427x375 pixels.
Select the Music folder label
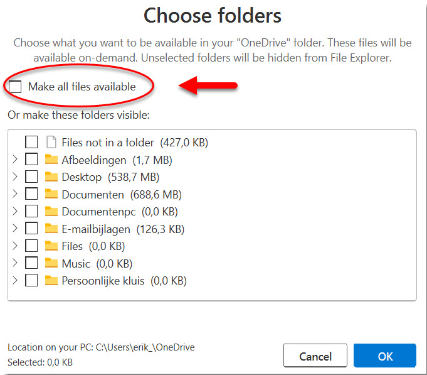pos(75,263)
